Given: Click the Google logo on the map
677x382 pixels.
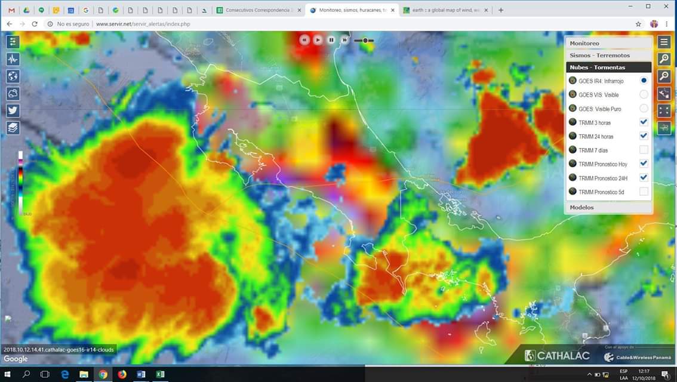Looking at the screenshot, I should (16, 359).
